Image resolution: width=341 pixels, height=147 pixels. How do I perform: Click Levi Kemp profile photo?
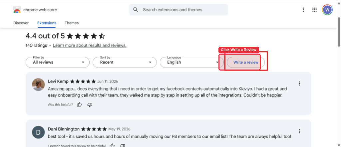(39, 84)
